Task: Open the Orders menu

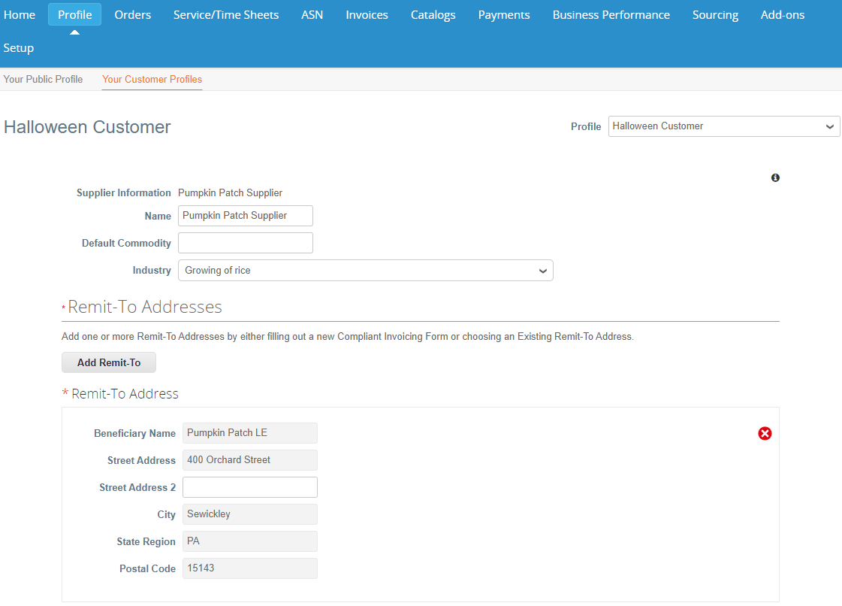Action: click(132, 15)
